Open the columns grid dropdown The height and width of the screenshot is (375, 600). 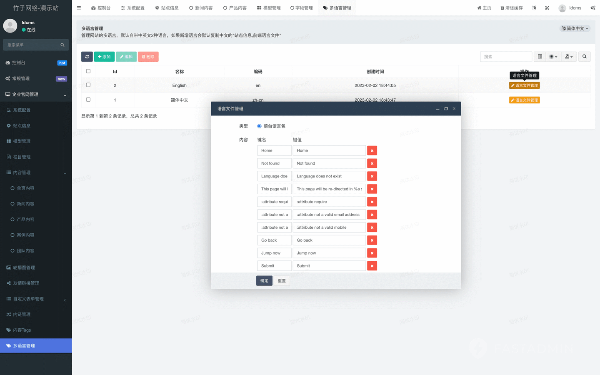(553, 57)
